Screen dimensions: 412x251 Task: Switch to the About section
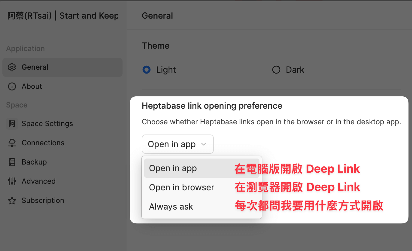click(32, 86)
